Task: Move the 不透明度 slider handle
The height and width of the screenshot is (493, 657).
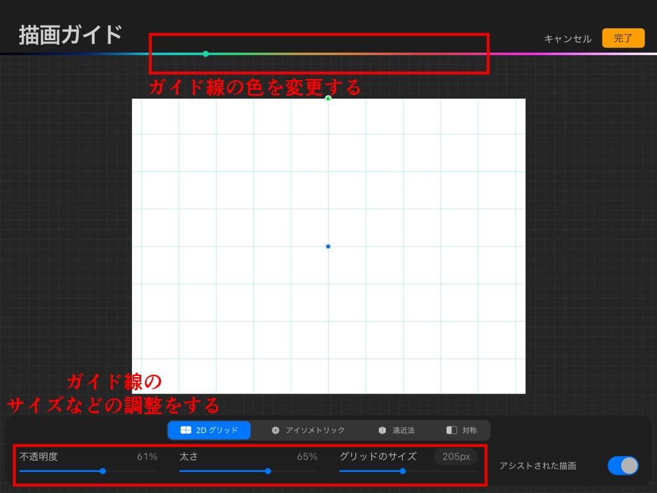Action: pos(102,471)
